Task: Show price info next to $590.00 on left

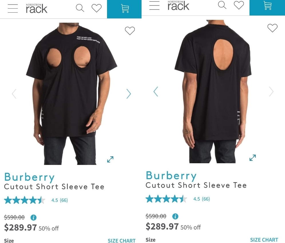Action: click(x=33, y=217)
